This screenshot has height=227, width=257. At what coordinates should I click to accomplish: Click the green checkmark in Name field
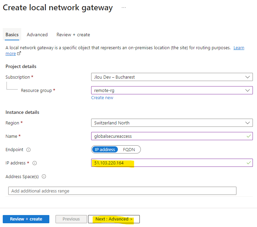point(249,136)
